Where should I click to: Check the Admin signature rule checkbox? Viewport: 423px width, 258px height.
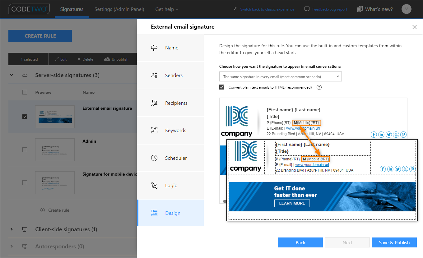(25, 150)
